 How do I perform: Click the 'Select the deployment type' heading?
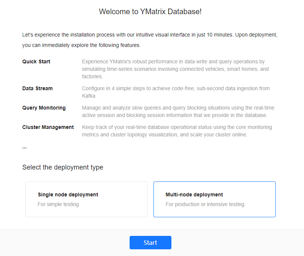(x=63, y=167)
